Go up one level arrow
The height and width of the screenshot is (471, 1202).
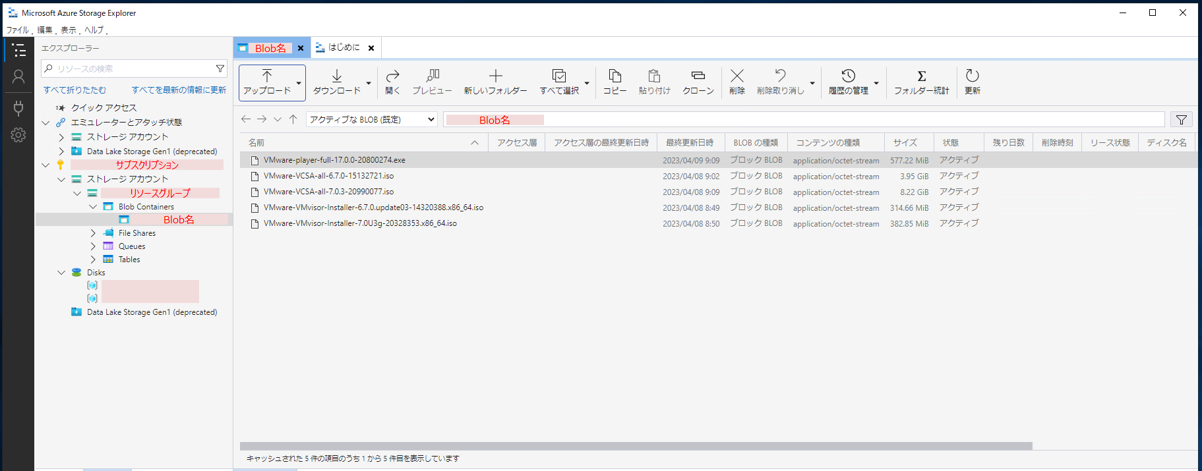pyautogui.click(x=293, y=119)
